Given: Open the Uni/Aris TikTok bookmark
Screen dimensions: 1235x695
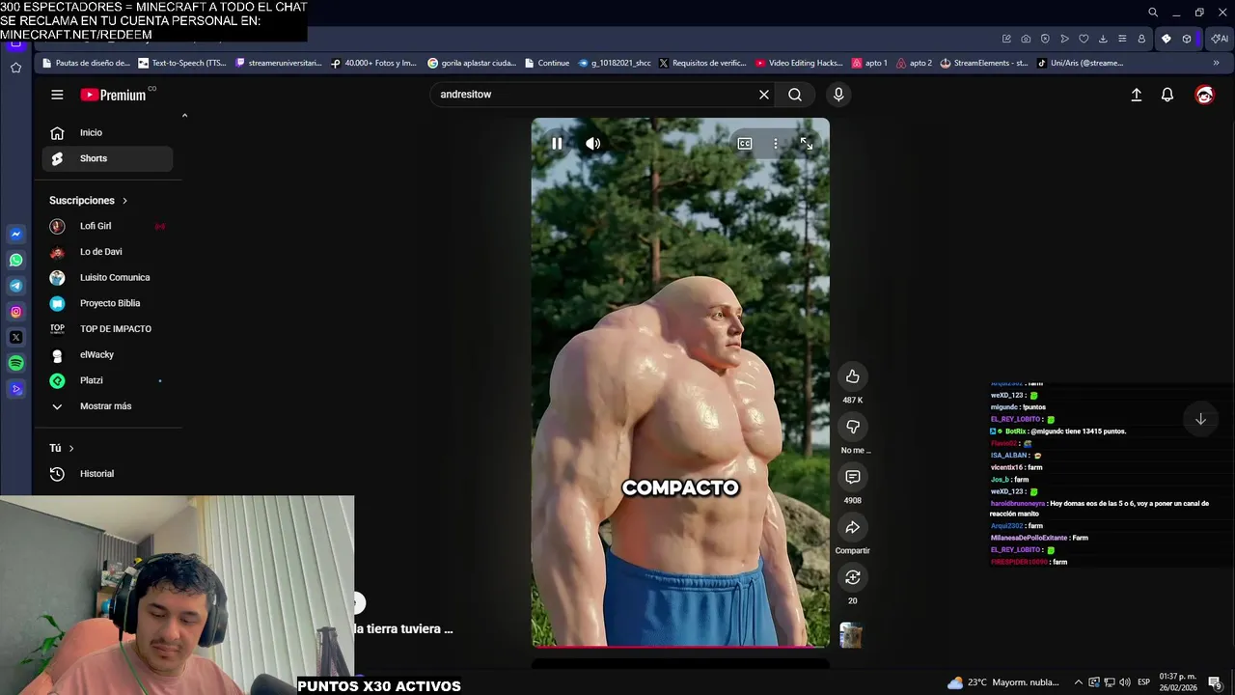Looking at the screenshot, I should 1080,63.
